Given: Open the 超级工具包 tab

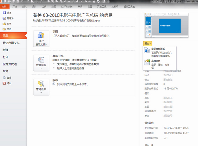Looking at the screenshot, I should [x=129, y=6].
